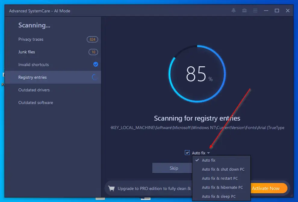
Task: Choose Auto fix & shut down PC
Action: [x=222, y=169]
